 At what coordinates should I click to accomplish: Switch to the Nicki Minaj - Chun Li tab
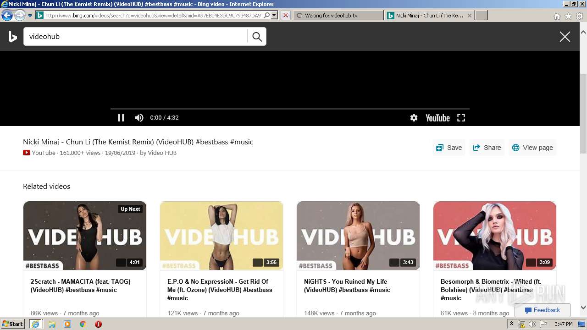(x=429, y=16)
